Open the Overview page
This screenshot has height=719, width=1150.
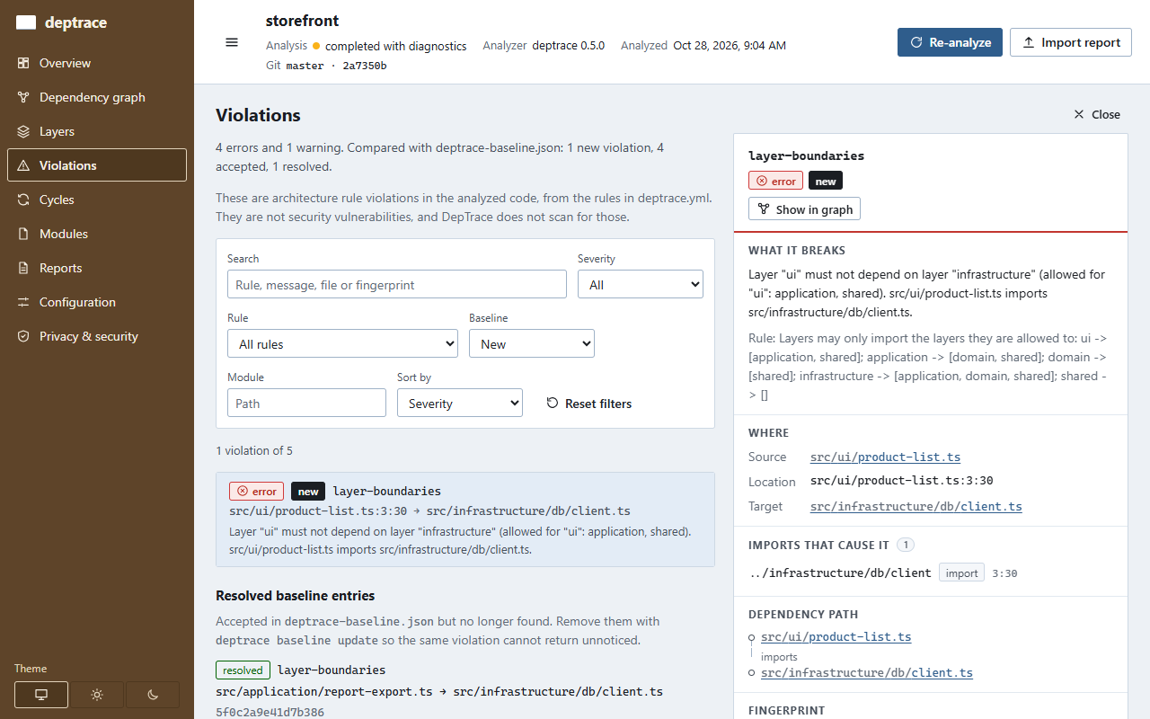click(x=97, y=63)
